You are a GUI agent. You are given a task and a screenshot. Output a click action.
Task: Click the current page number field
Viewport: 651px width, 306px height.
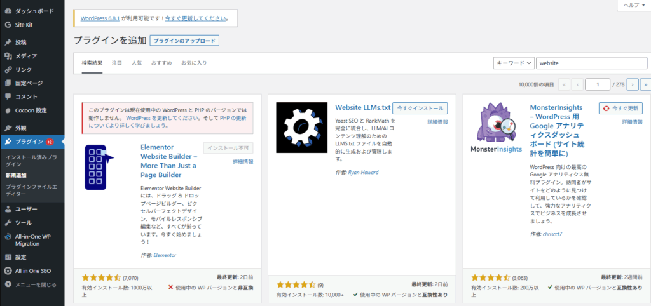(598, 84)
